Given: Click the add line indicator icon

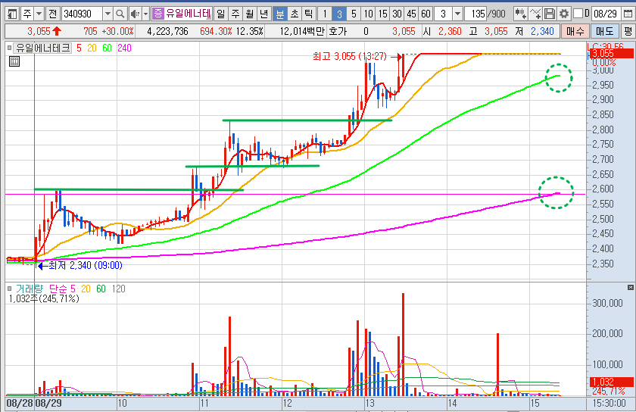Looking at the screenshot, I should pyautogui.click(x=535, y=14).
